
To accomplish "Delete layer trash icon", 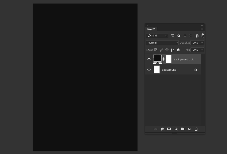I will [x=196, y=129].
